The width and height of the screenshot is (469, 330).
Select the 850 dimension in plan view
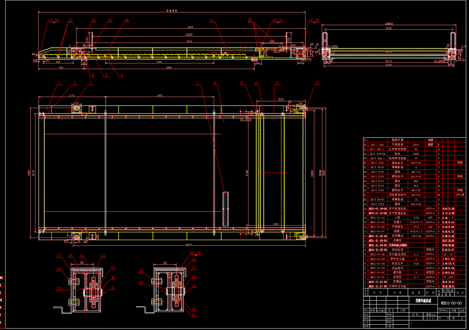[281, 99]
